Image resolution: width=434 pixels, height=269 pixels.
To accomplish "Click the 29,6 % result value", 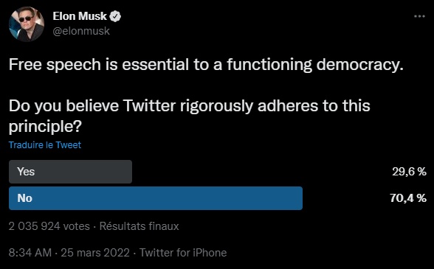I will point(409,172).
